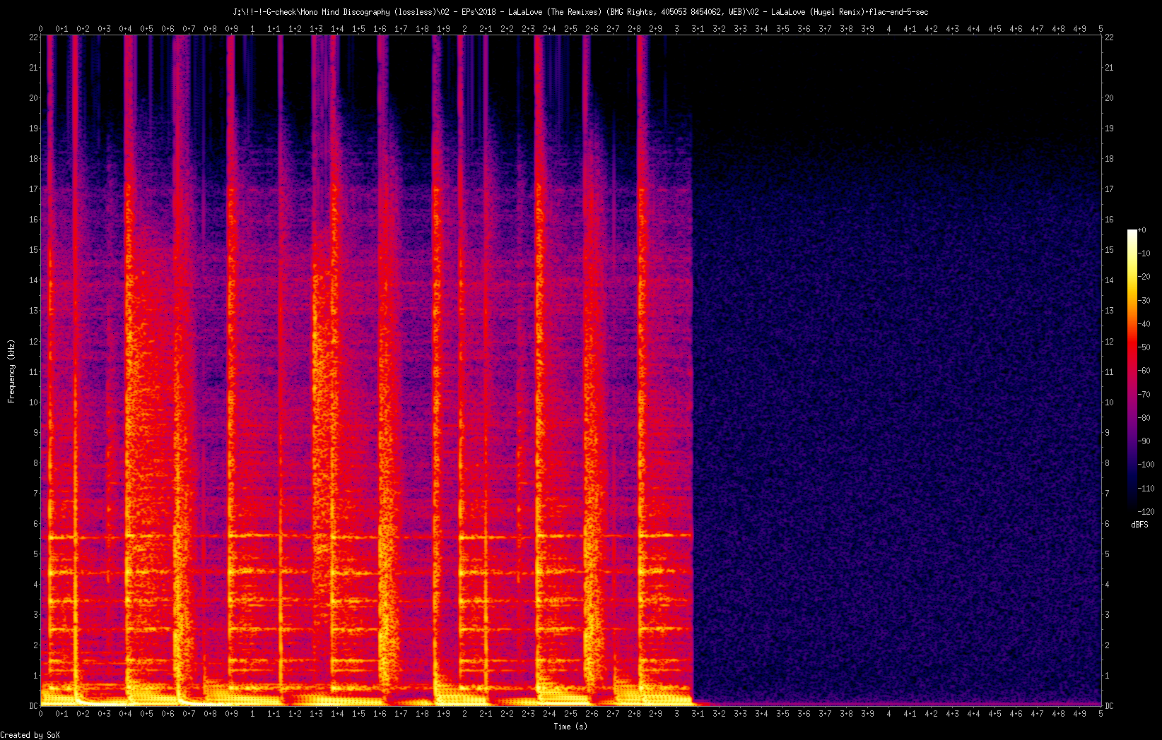Click the "Frequency (kHz)" axis label
Image resolution: width=1162 pixels, height=740 pixels.
coord(11,371)
